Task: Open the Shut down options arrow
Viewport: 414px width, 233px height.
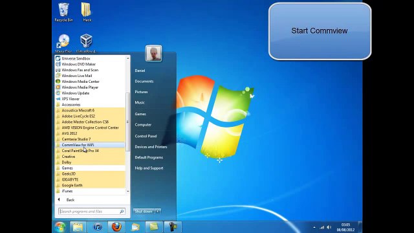Action: (158, 212)
